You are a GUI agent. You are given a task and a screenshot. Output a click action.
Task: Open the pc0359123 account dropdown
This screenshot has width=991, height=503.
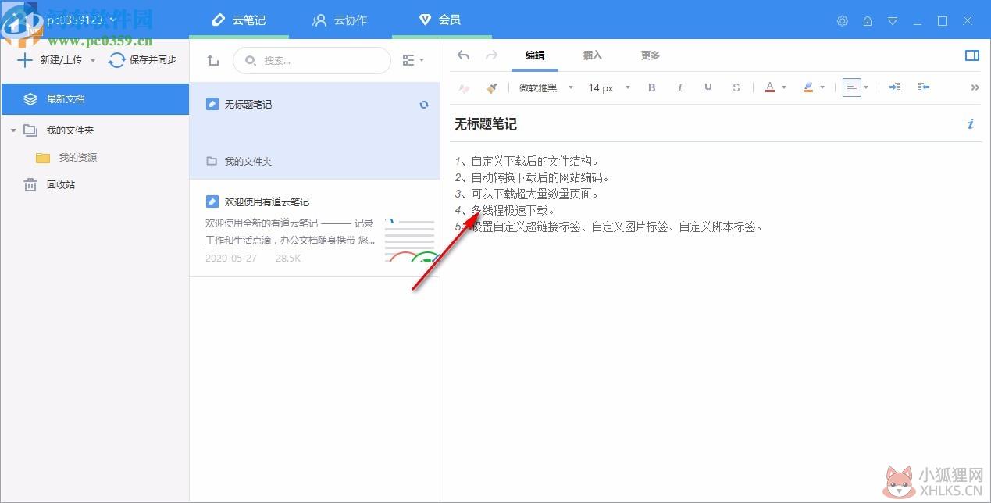click(82, 20)
